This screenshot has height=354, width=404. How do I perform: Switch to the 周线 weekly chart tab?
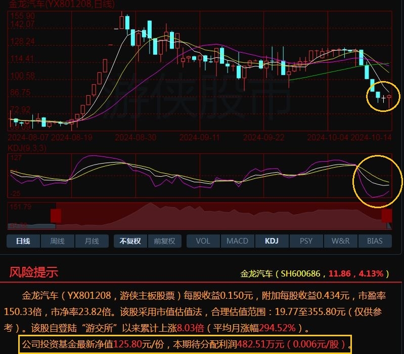[57, 241]
